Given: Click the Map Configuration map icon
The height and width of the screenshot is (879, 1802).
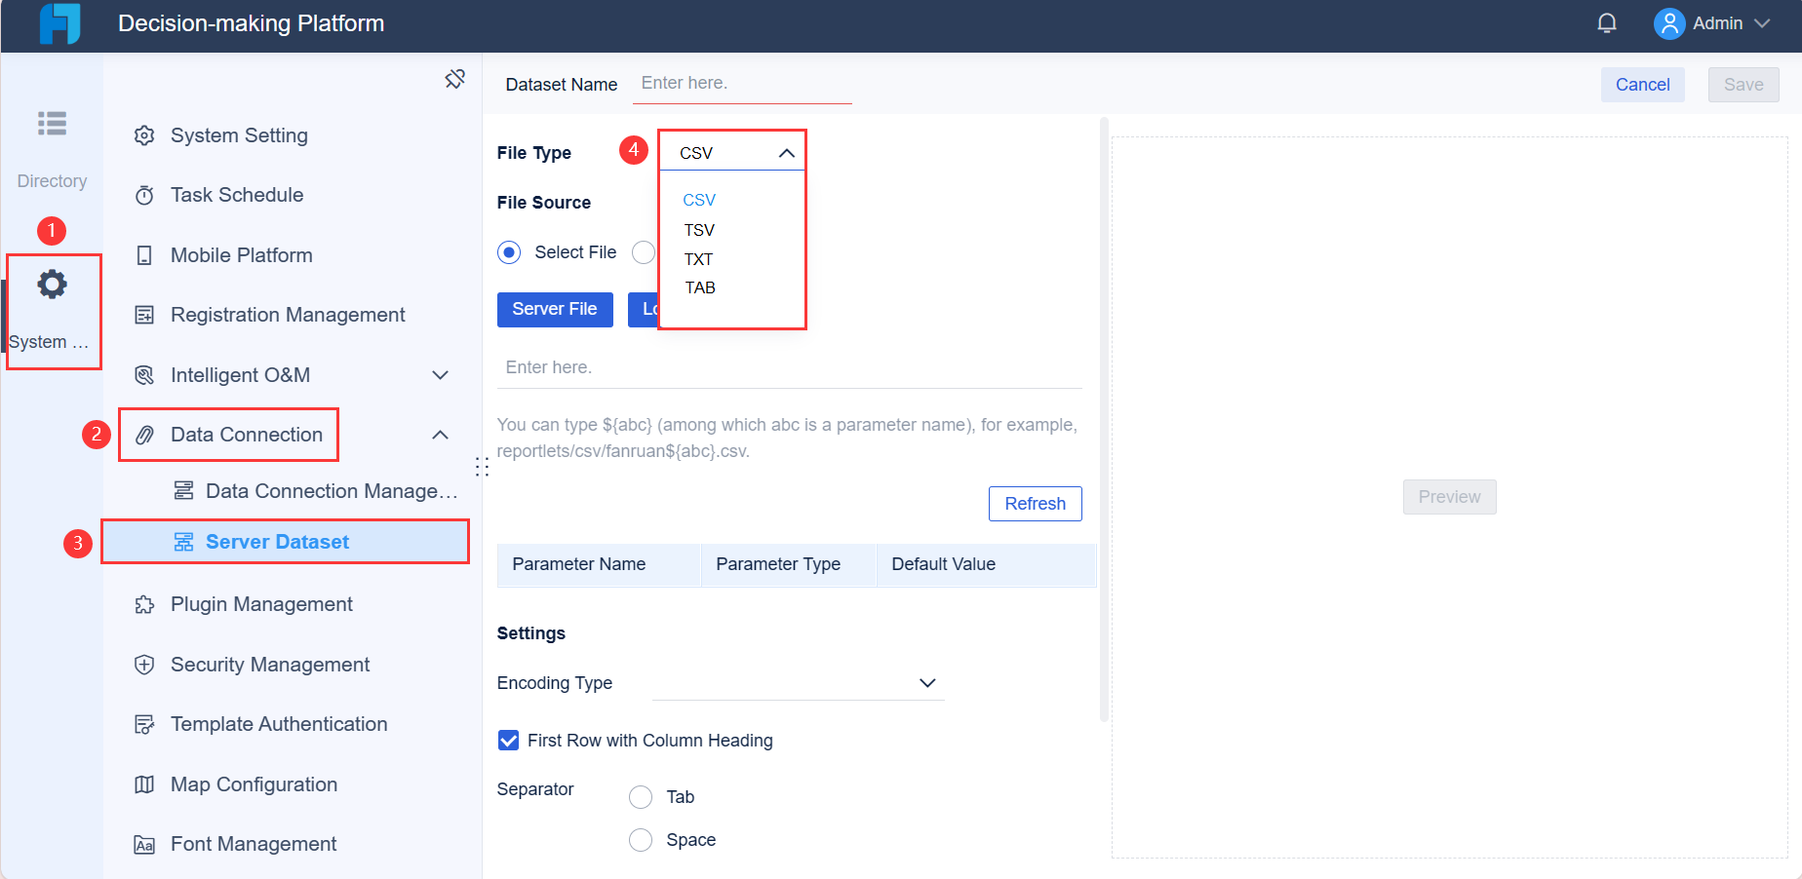Looking at the screenshot, I should [x=144, y=785].
